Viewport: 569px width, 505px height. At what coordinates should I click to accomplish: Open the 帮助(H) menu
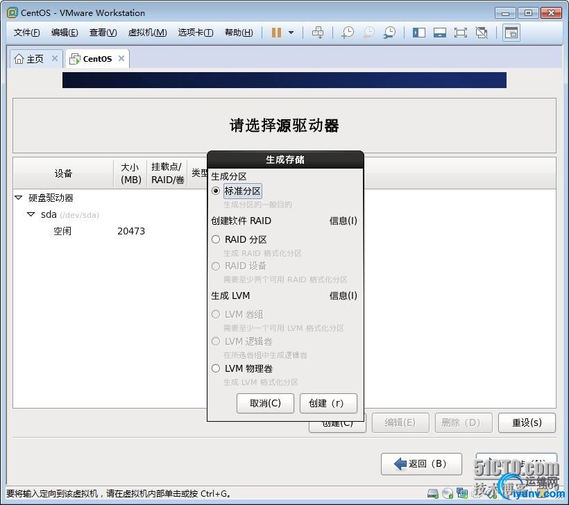click(x=239, y=33)
